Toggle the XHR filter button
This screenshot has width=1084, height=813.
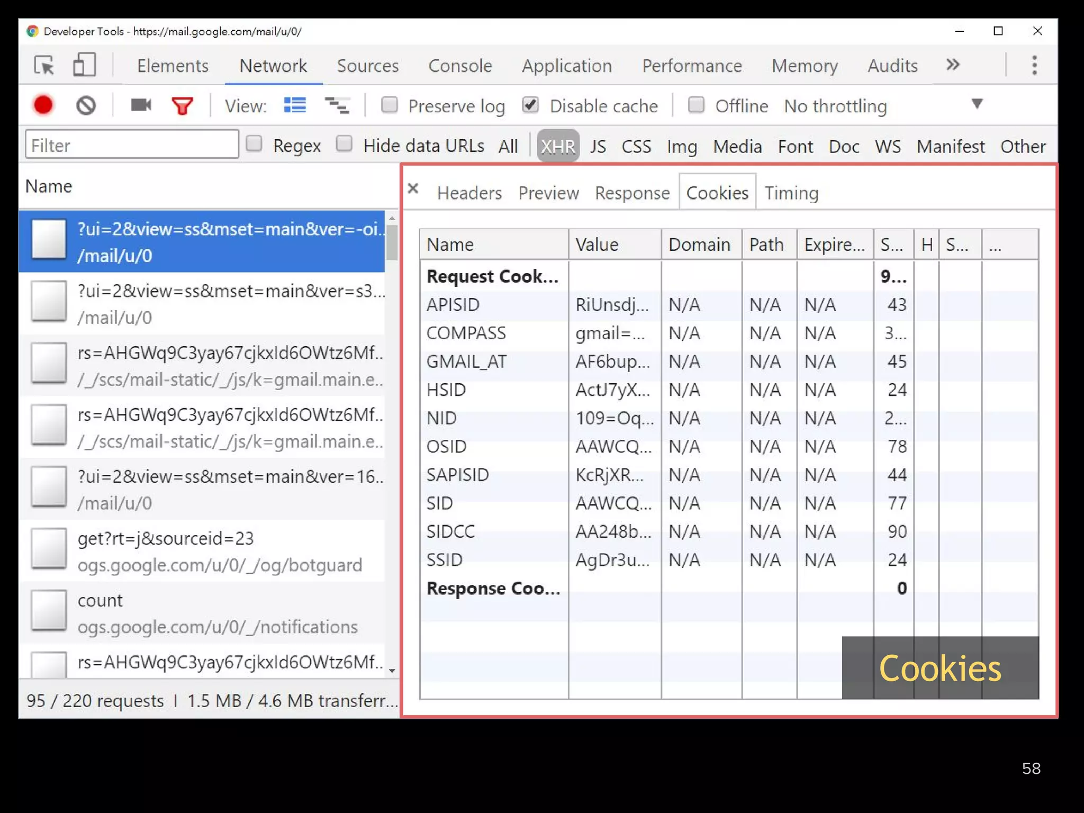[x=558, y=146]
